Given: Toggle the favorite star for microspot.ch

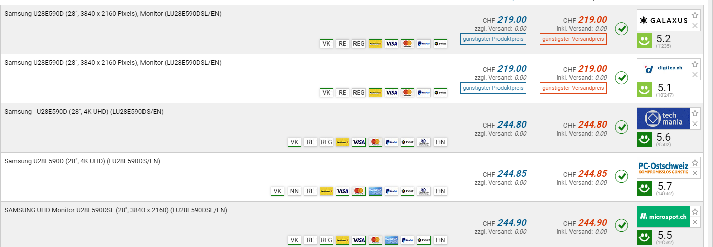Looking at the screenshot, I should coord(695,212).
